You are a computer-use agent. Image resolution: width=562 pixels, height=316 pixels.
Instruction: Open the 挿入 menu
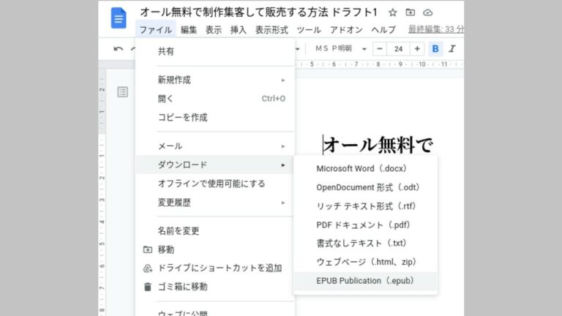point(239,30)
